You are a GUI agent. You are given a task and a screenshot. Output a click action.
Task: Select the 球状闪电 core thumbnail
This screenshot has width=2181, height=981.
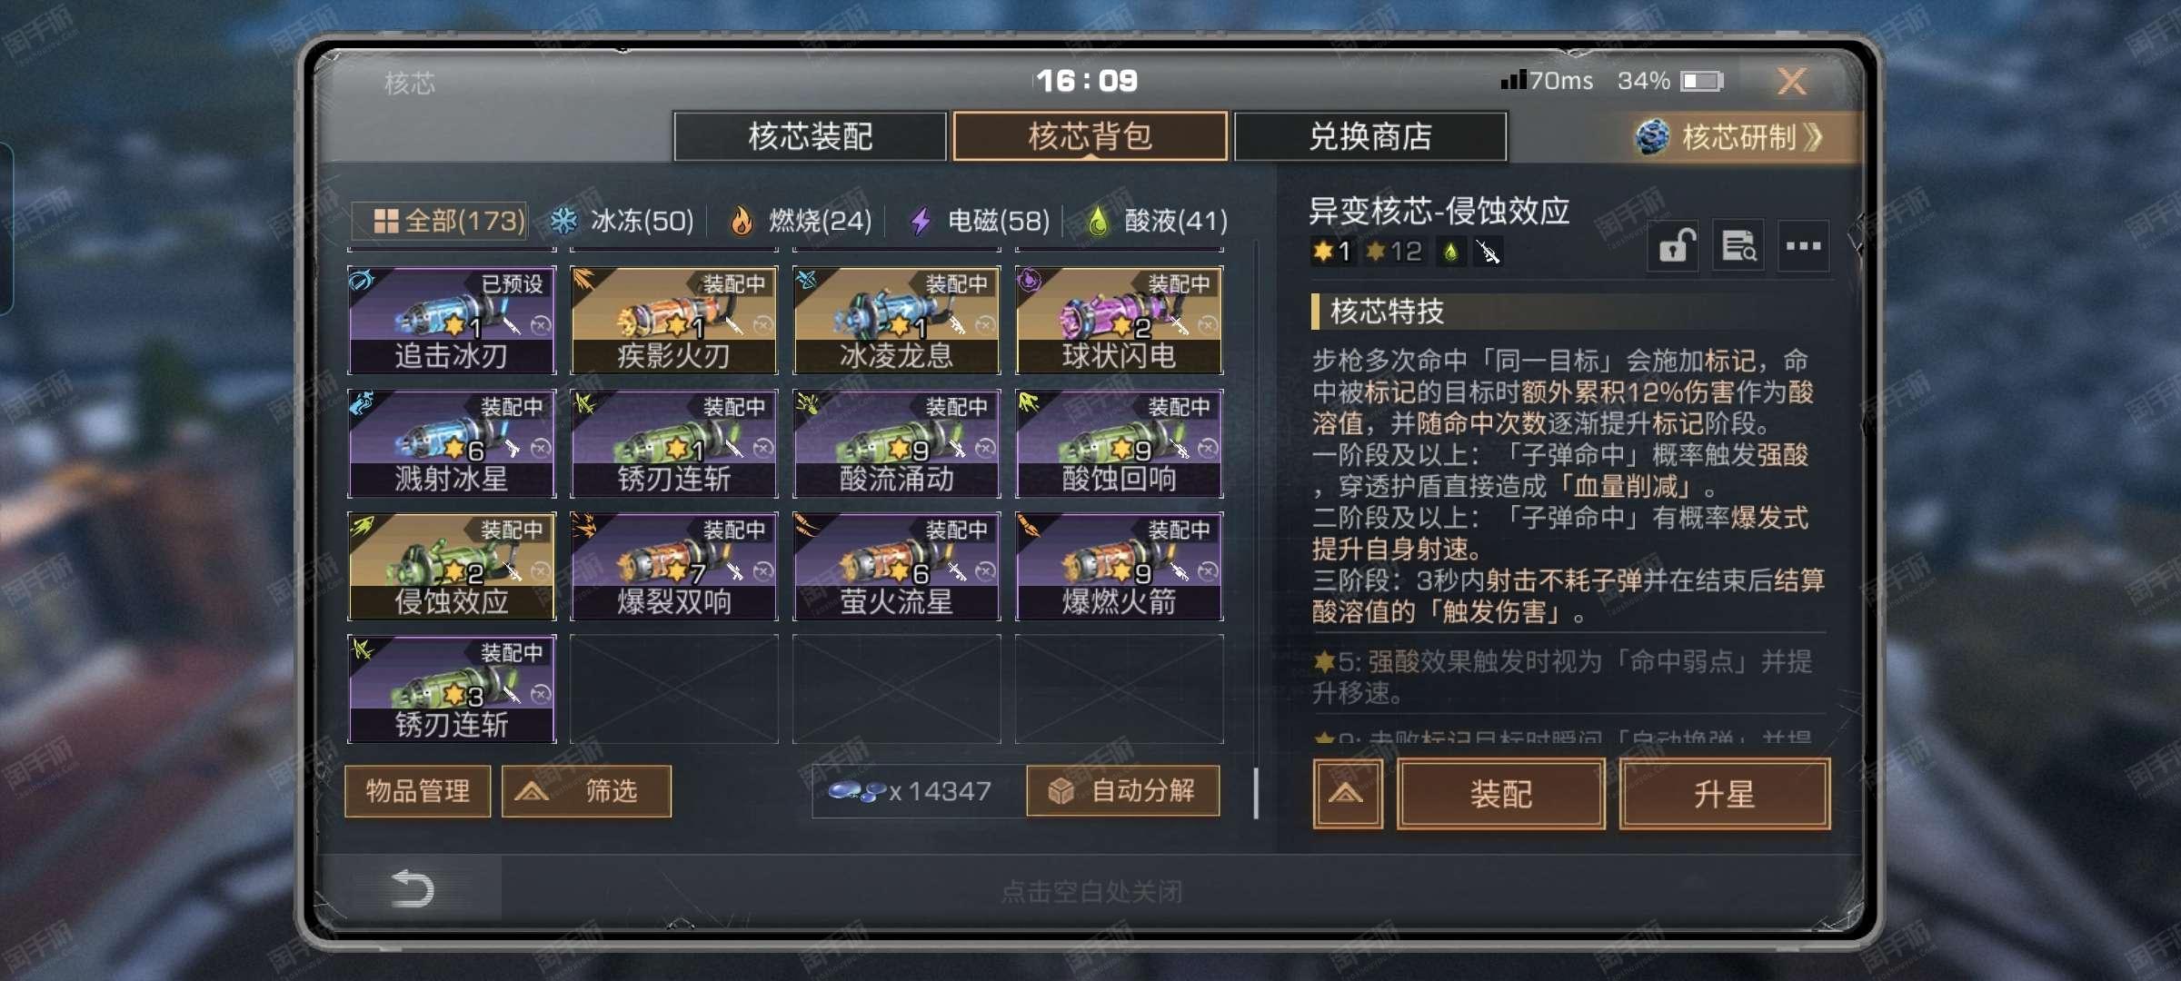[1119, 320]
